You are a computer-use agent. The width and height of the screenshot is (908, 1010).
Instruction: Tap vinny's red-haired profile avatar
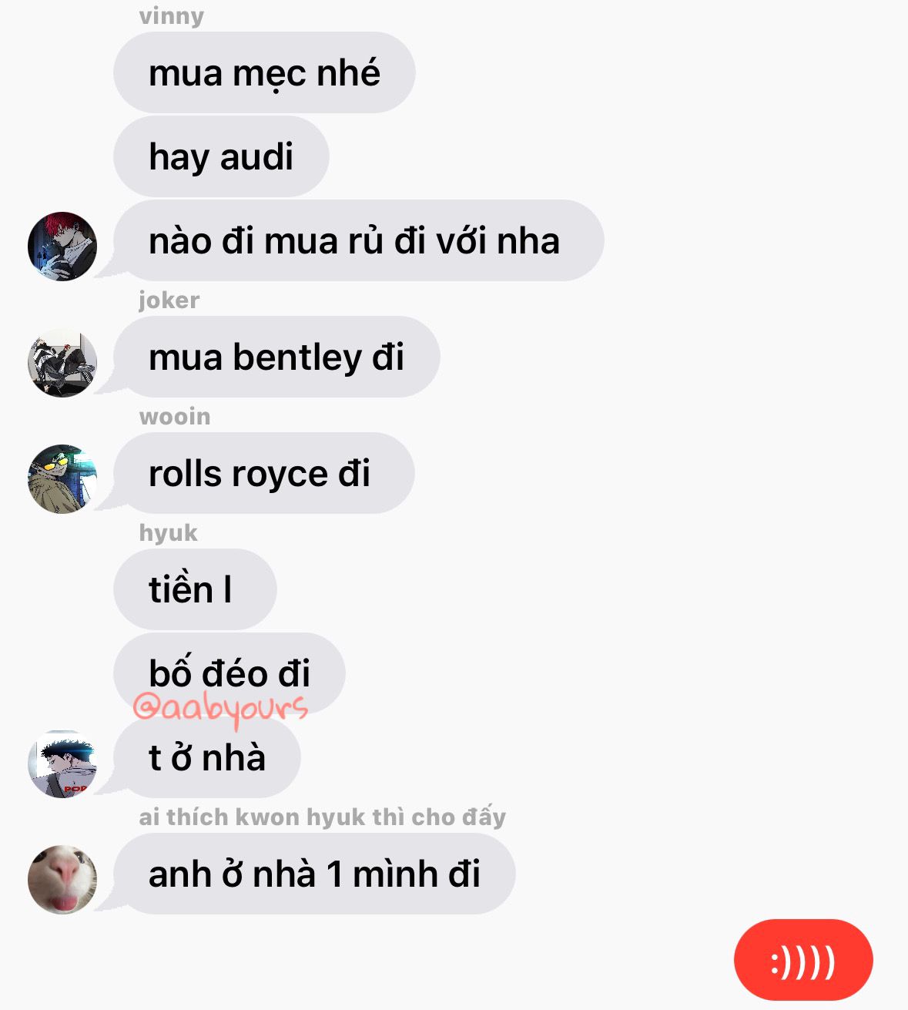62,247
